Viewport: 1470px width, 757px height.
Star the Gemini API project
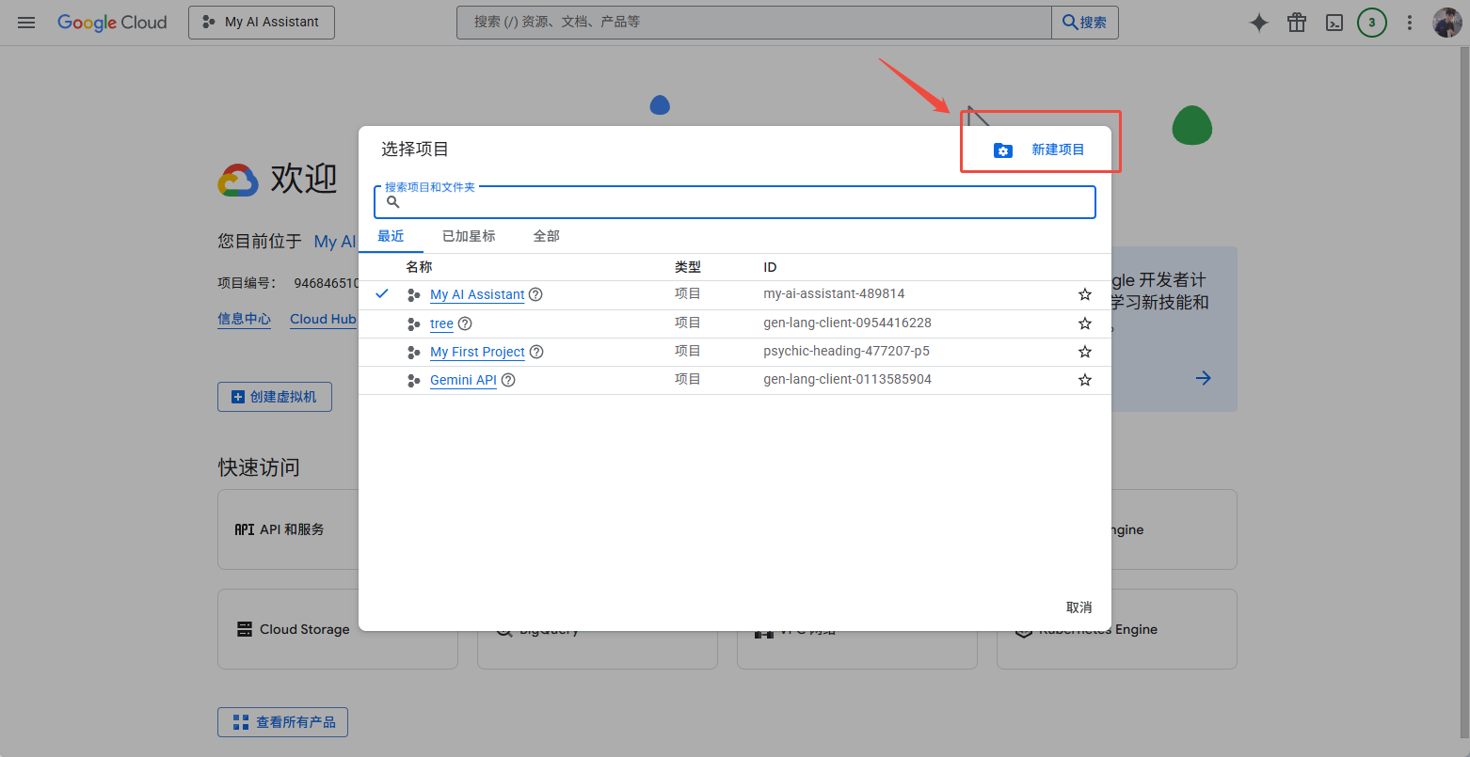point(1085,380)
